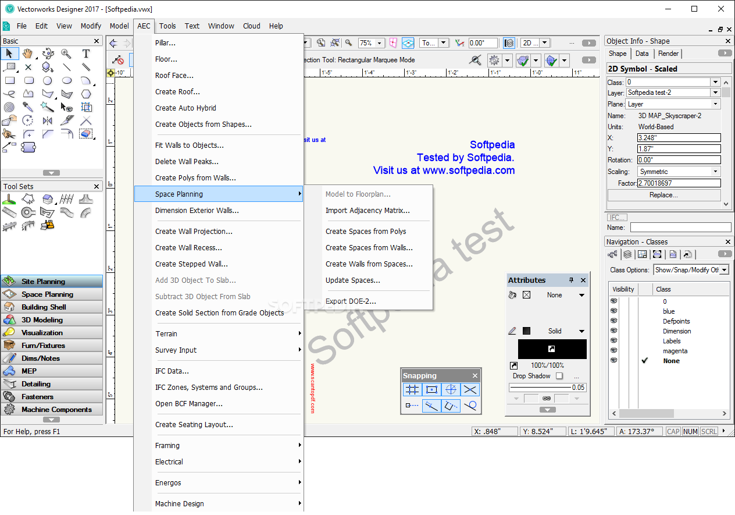Click the fill color crossed-box swatch
Screen dimensions: 735x515
click(x=526, y=295)
